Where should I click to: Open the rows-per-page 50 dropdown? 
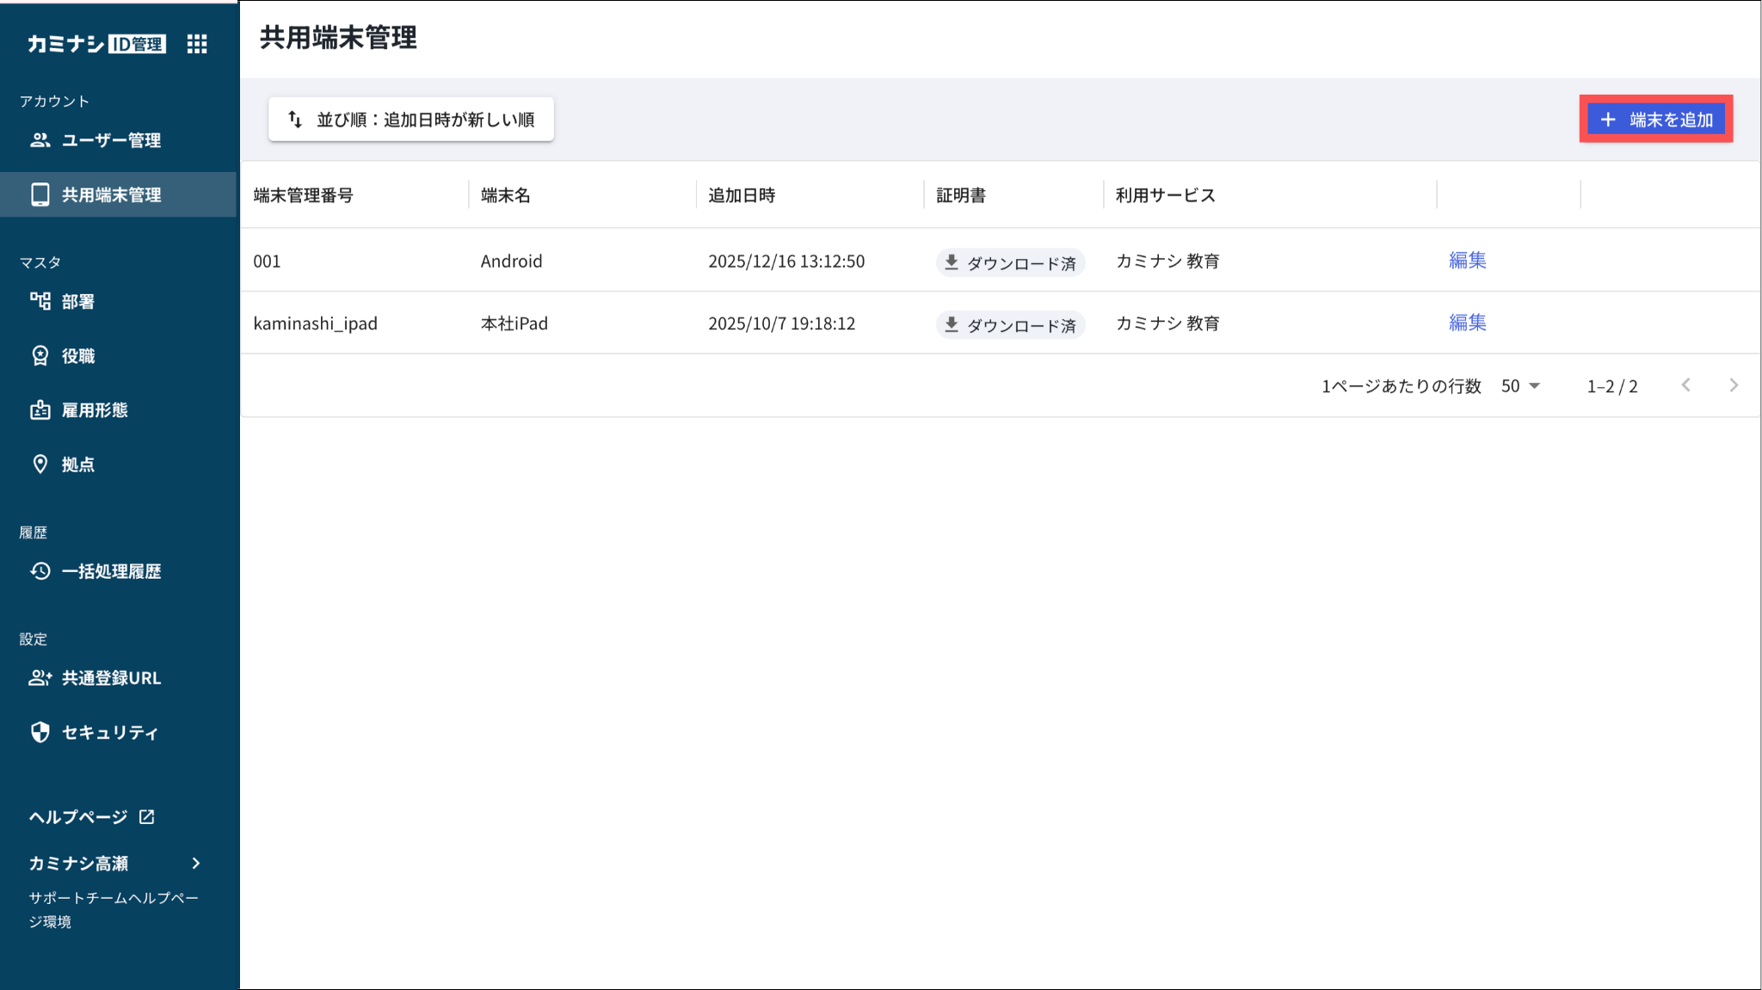[1520, 386]
